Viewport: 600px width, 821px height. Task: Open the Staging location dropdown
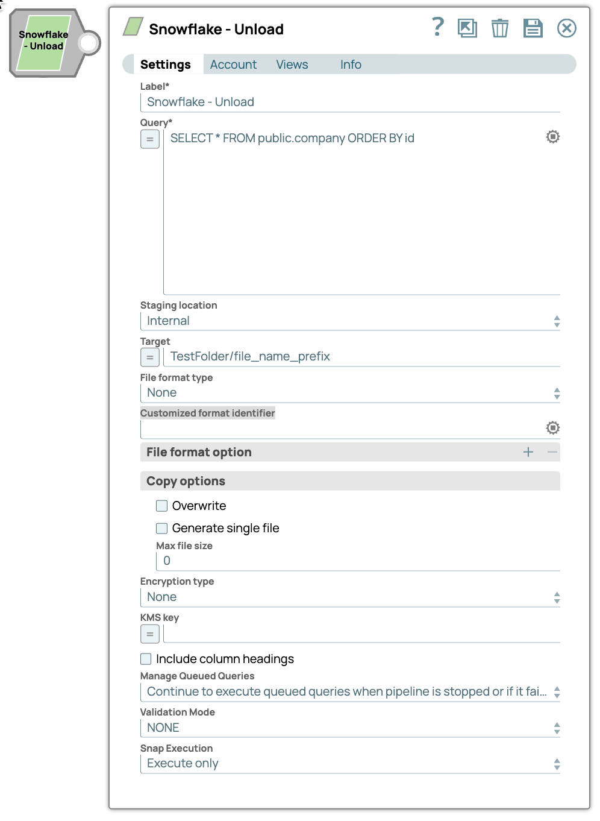[x=557, y=321]
